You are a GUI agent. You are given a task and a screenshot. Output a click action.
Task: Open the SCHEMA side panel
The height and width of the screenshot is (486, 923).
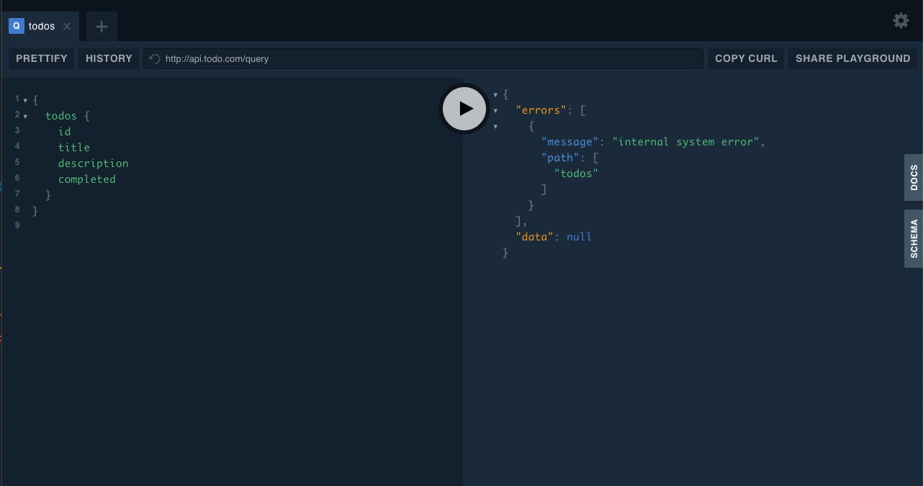point(912,238)
